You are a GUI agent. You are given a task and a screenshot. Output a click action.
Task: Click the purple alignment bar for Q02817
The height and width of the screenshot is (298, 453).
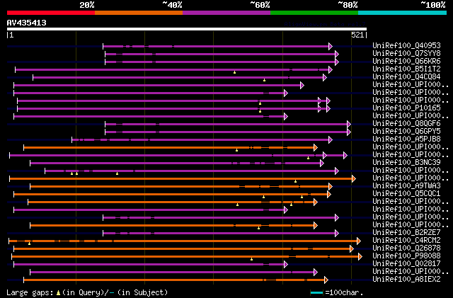[149, 265]
